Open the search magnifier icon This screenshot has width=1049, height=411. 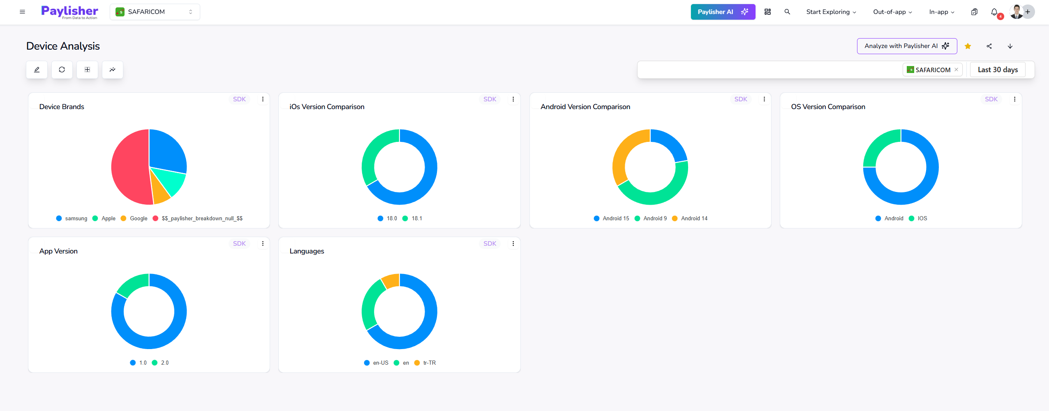(x=787, y=12)
